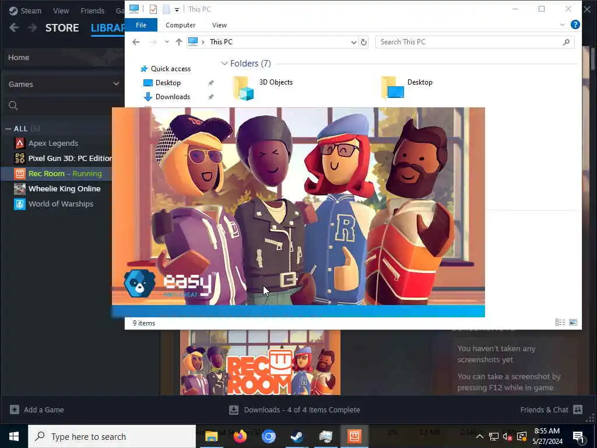Select World of Warships in the list
Viewport: 597px width, 448px height.
[x=61, y=204]
